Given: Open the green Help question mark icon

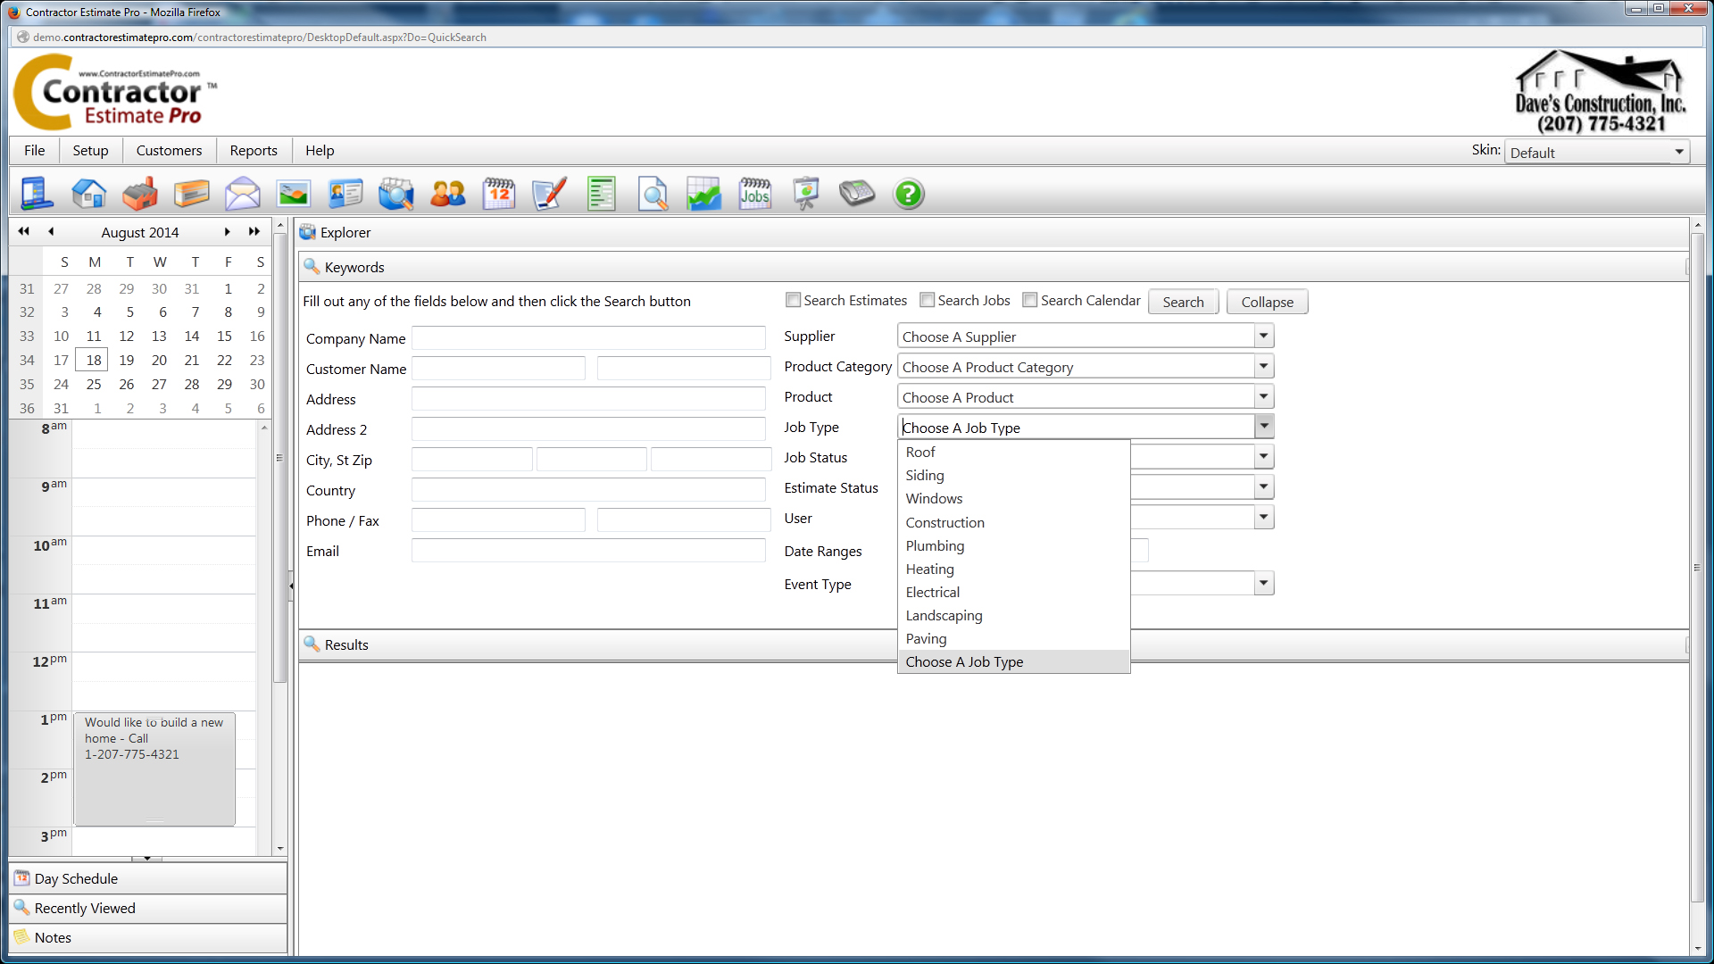Looking at the screenshot, I should pos(908,193).
